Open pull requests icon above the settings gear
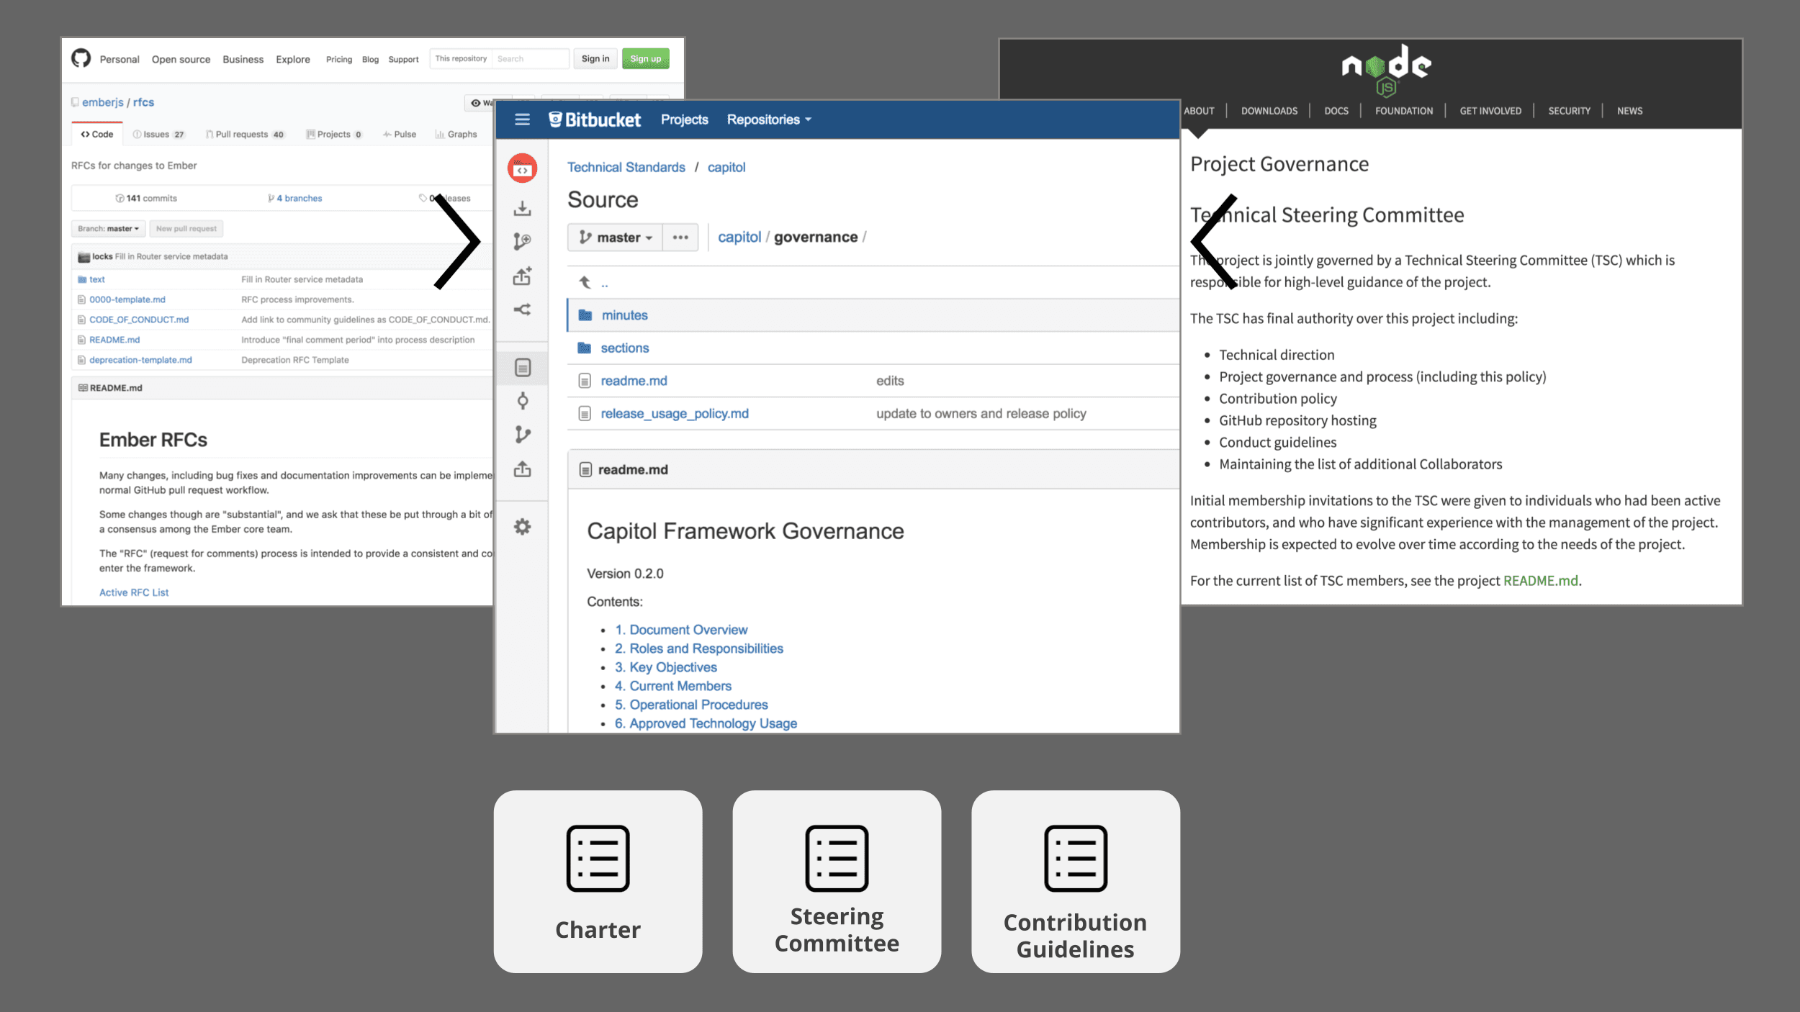 (x=522, y=469)
